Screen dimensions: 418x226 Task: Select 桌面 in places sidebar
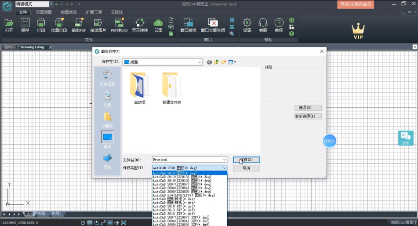[107, 140]
